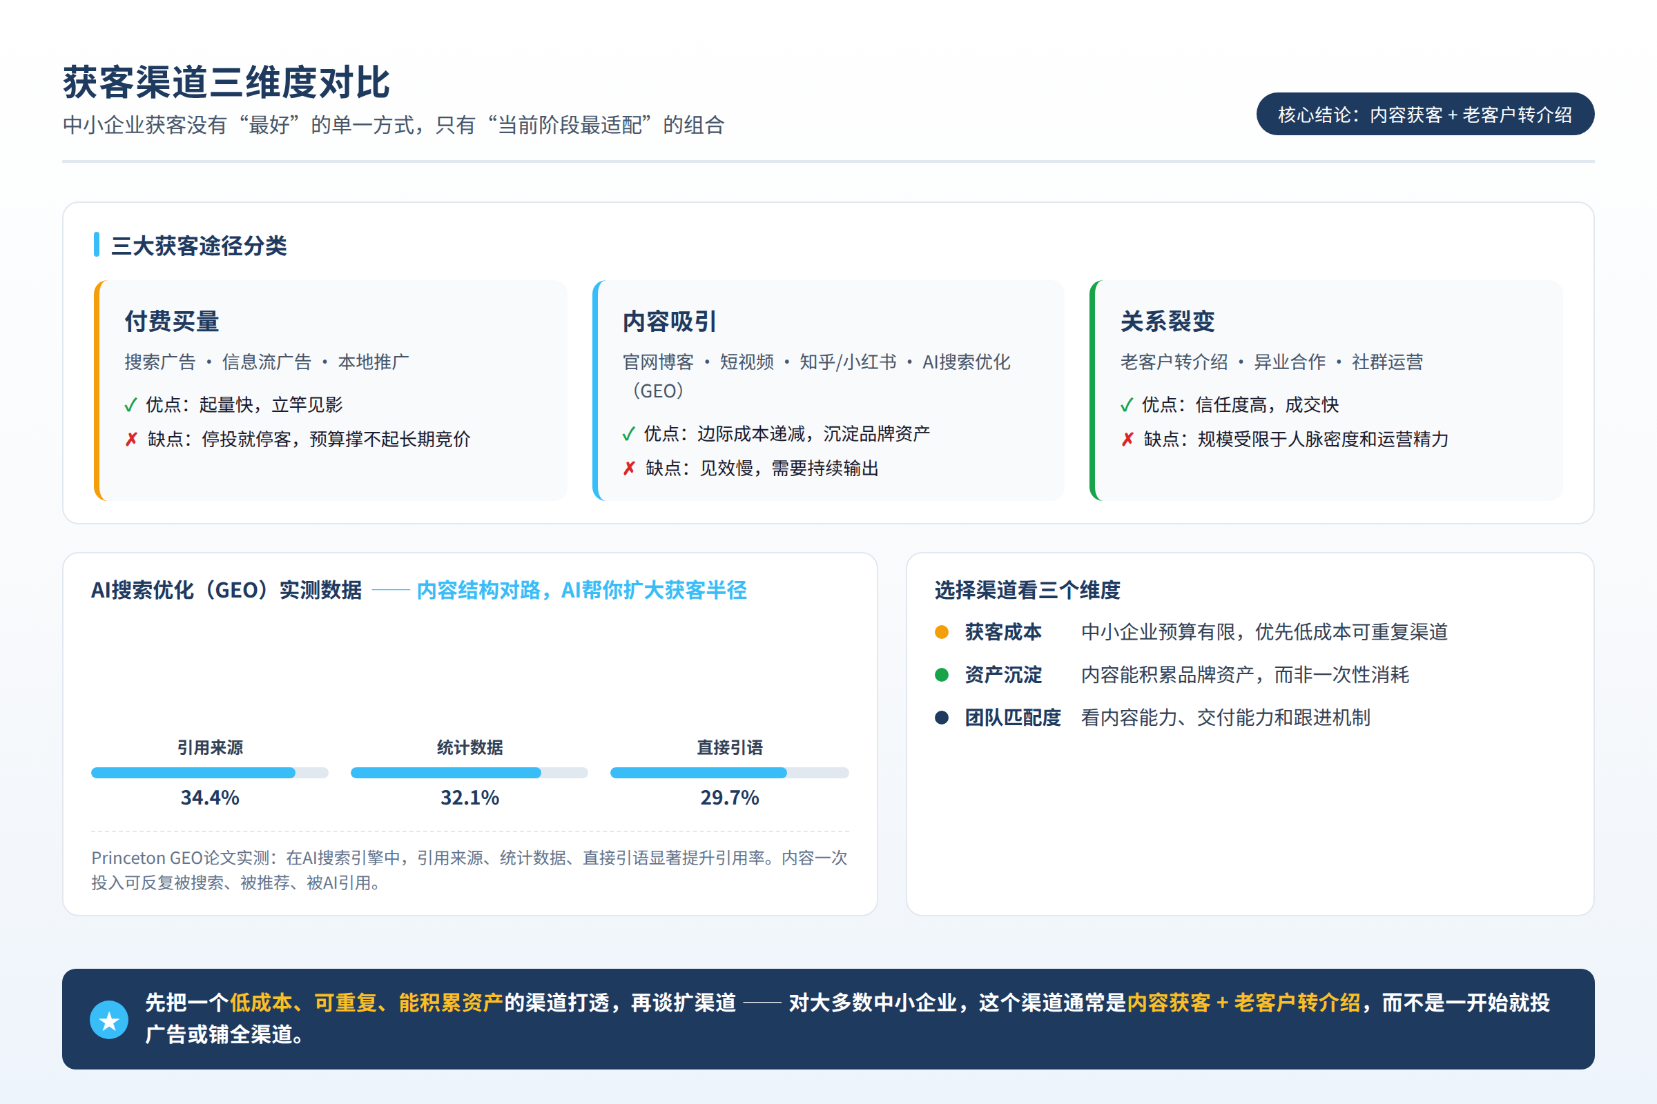Viewport: 1657px width, 1104px height.
Task: Click the 引用来源 progress bar
Action: 210,772
